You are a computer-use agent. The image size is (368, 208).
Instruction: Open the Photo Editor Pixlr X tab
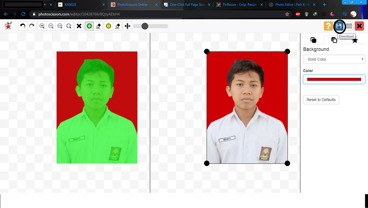point(292,5)
